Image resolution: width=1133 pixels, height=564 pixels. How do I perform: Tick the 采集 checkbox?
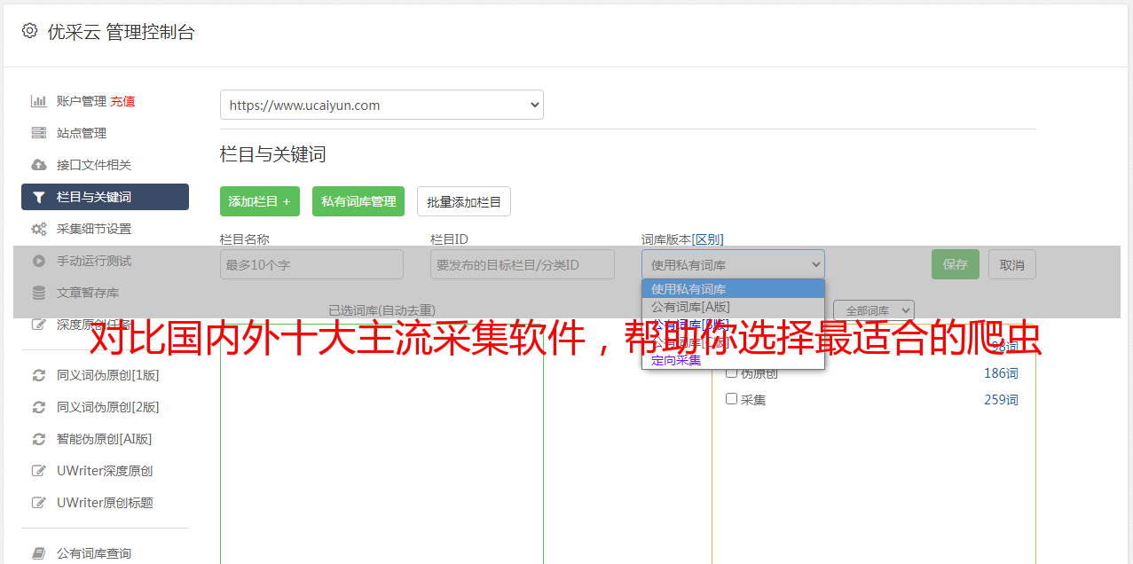coord(732,399)
